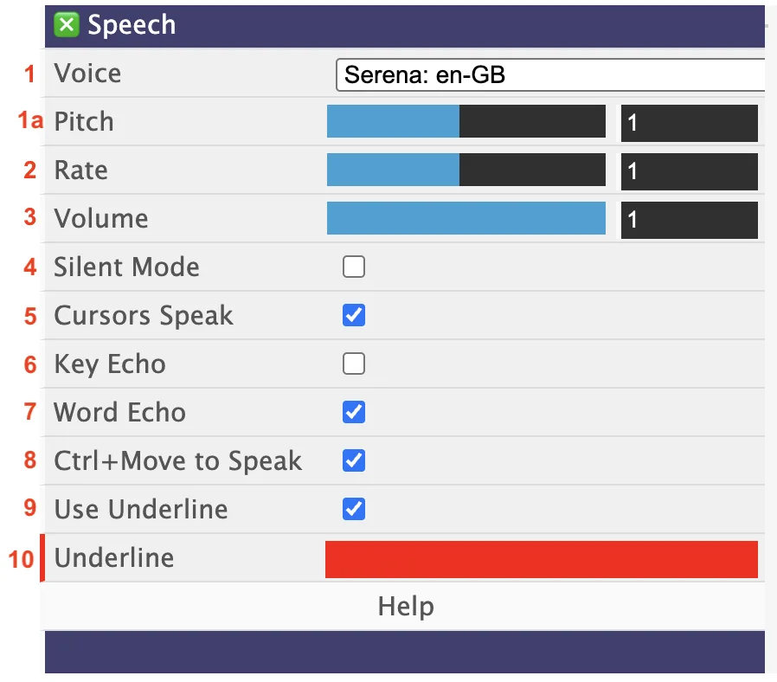Click the Speech title bar
This screenshot has height=682, width=777.
[389, 24]
